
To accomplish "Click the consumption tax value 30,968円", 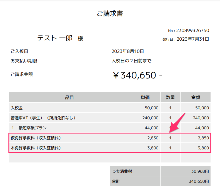I will click(198, 171).
